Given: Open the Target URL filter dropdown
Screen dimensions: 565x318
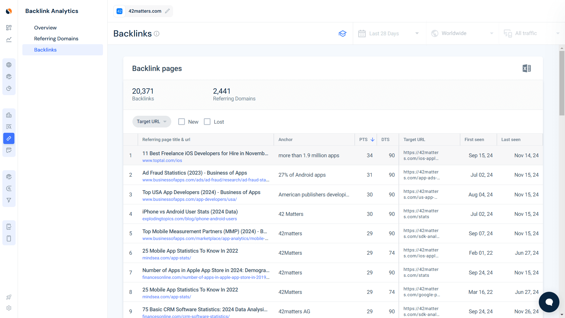Looking at the screenshot, I should coord(152,122).
